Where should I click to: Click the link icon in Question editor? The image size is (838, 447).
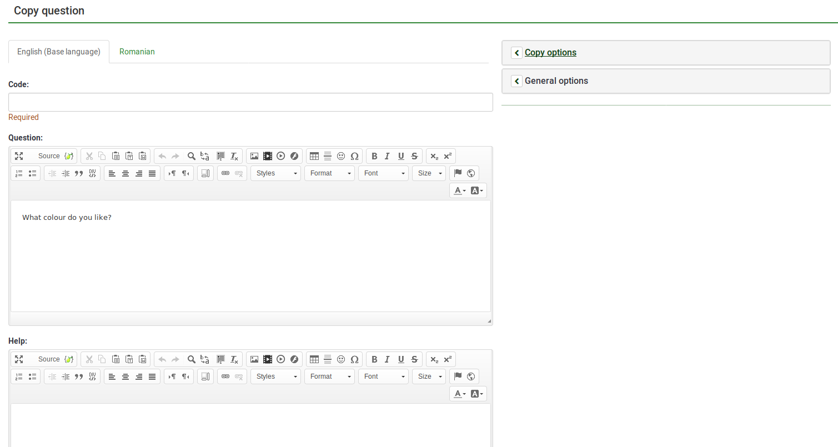coord(225,173)
